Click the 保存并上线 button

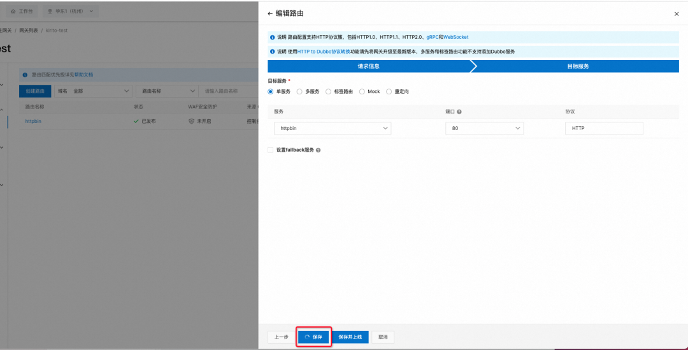tap(350, 337)
